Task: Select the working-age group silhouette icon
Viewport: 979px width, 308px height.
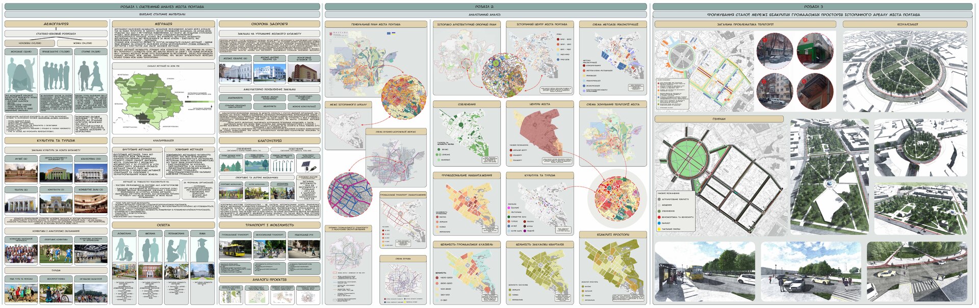Action: click(x=56, y=75)
